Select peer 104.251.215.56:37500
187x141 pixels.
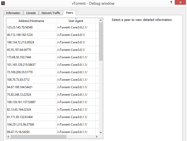[31, 125]
